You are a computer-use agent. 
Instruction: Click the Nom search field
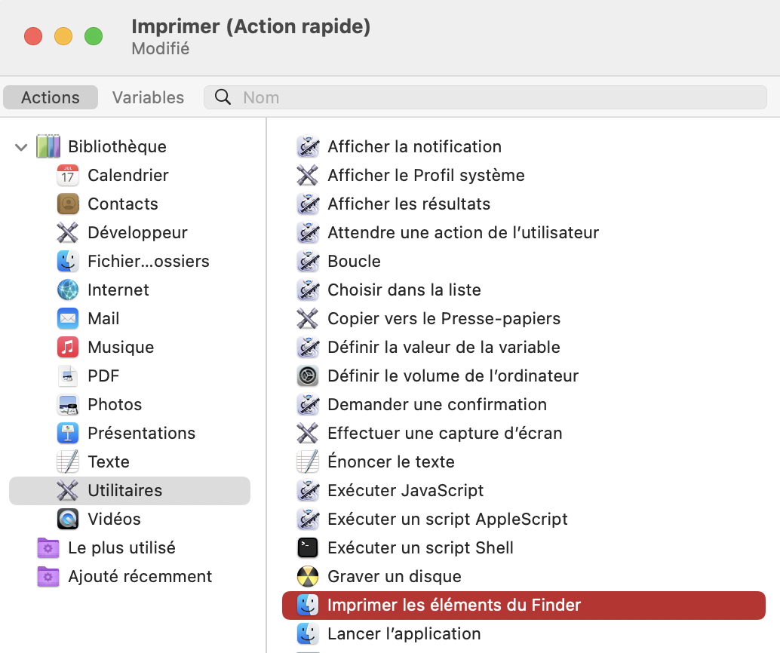(498, 97)
